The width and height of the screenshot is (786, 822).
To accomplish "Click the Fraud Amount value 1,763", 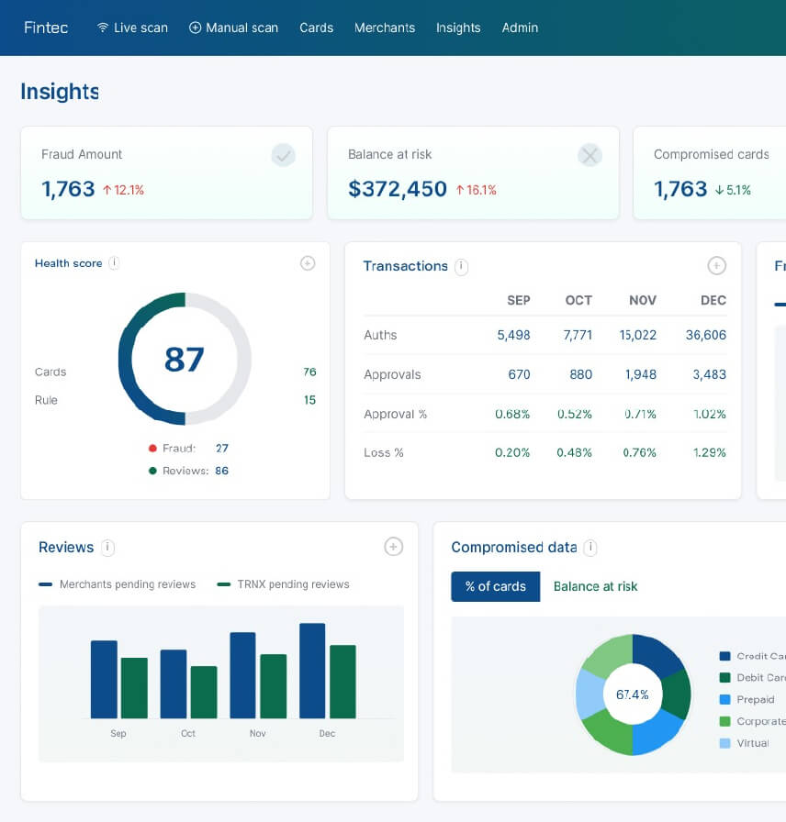I will click(68, 189).
